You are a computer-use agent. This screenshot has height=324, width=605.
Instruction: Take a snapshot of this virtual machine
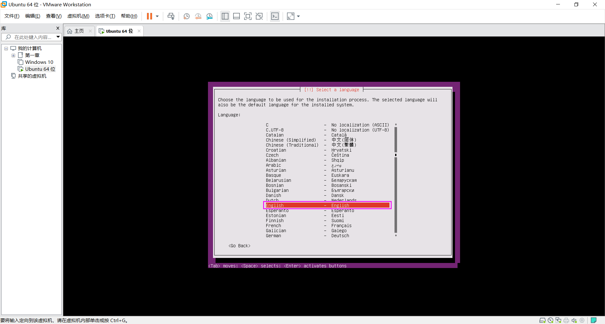(x=187, y=16)
